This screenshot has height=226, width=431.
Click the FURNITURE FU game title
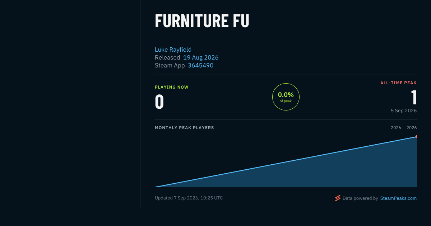(x=202, y=21)
